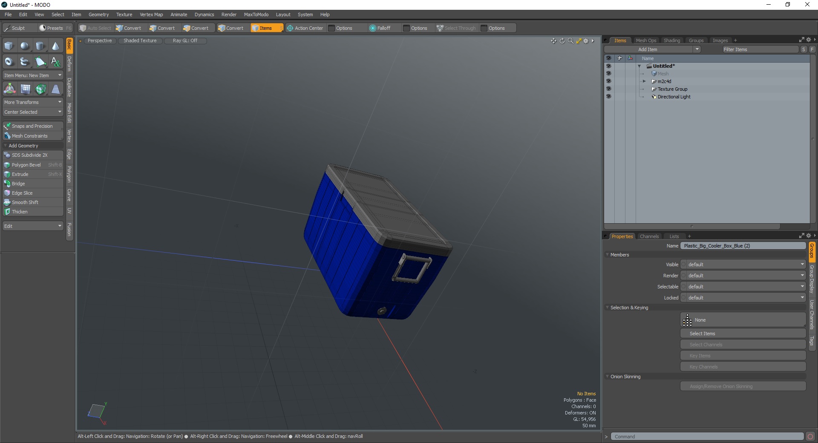Activate the pen polygon tool

point(40,62)
